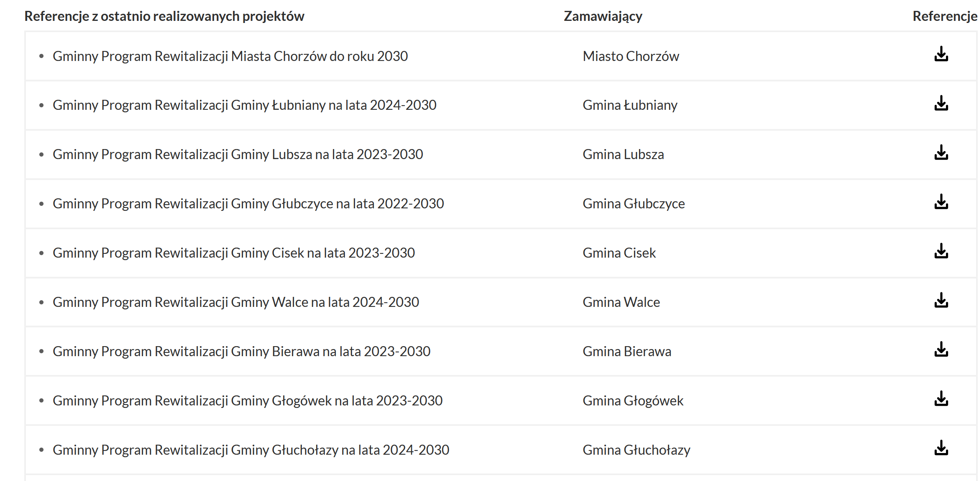Click download icon in Gmina Cisek row

[x=941, y=251]
